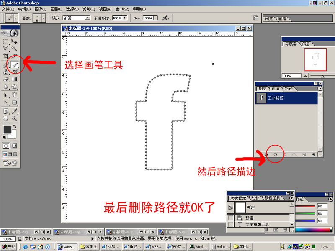Image resolution: width=335 pixels, height=251 pixels.
Task: Jump to ImageReady button in toolbox
Action: (x=10, y=163)
